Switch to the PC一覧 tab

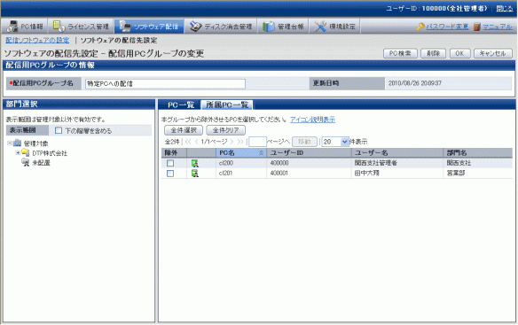point(181,104)
